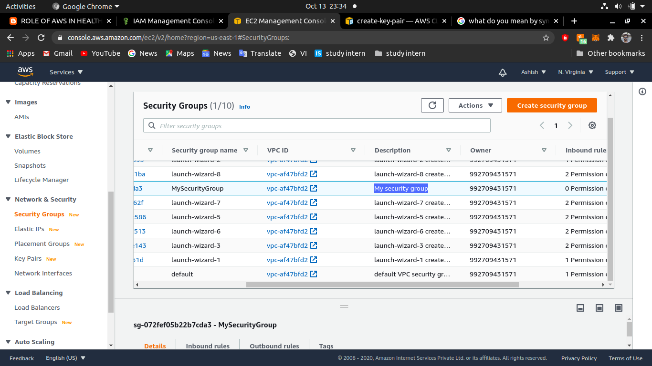The width and height of the screenshot is (652, 366).
Task: Open Key Pairs in the sidebar
Action: pos(28,258)
